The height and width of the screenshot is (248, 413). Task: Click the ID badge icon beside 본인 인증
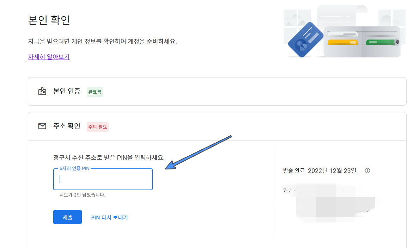[42, 92]
